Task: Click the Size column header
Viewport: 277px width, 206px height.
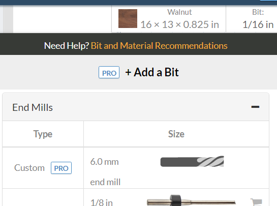Action: (x=176, y=134)
